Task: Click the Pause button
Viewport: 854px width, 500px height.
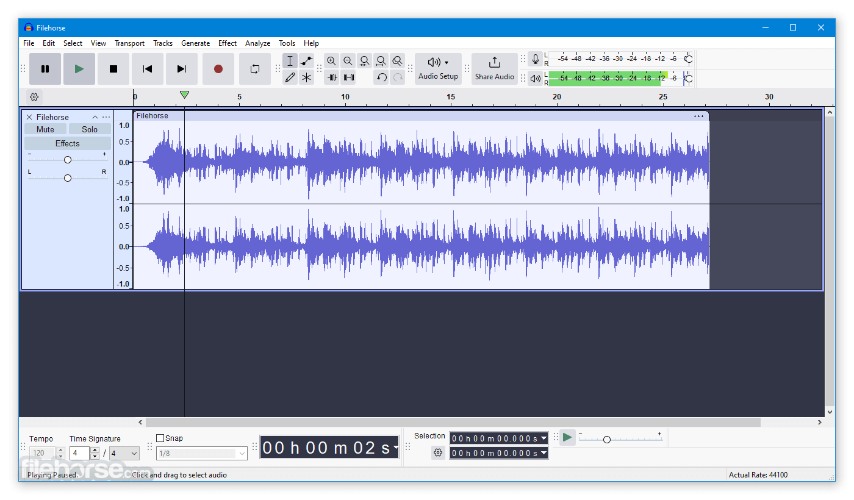Action: coord(45,69)
